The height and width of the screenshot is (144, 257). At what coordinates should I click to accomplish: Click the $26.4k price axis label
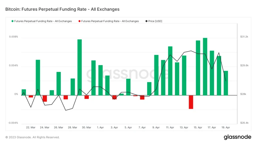click(244, 123)
